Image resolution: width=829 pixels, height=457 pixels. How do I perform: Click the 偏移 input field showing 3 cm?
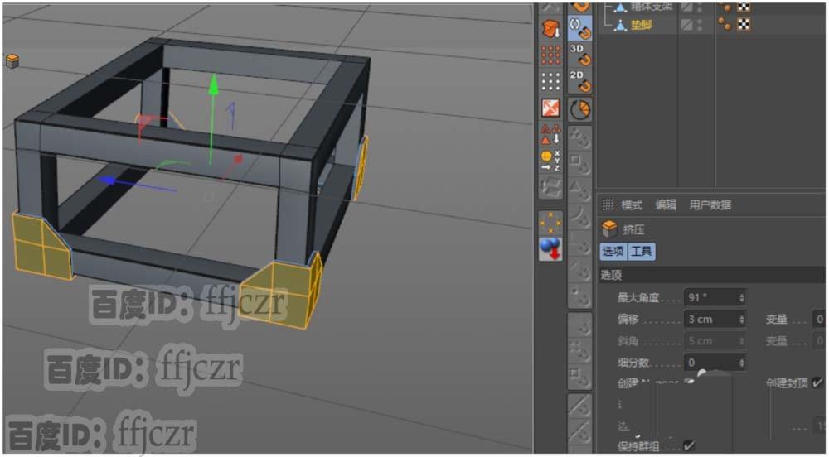point(715,320)
